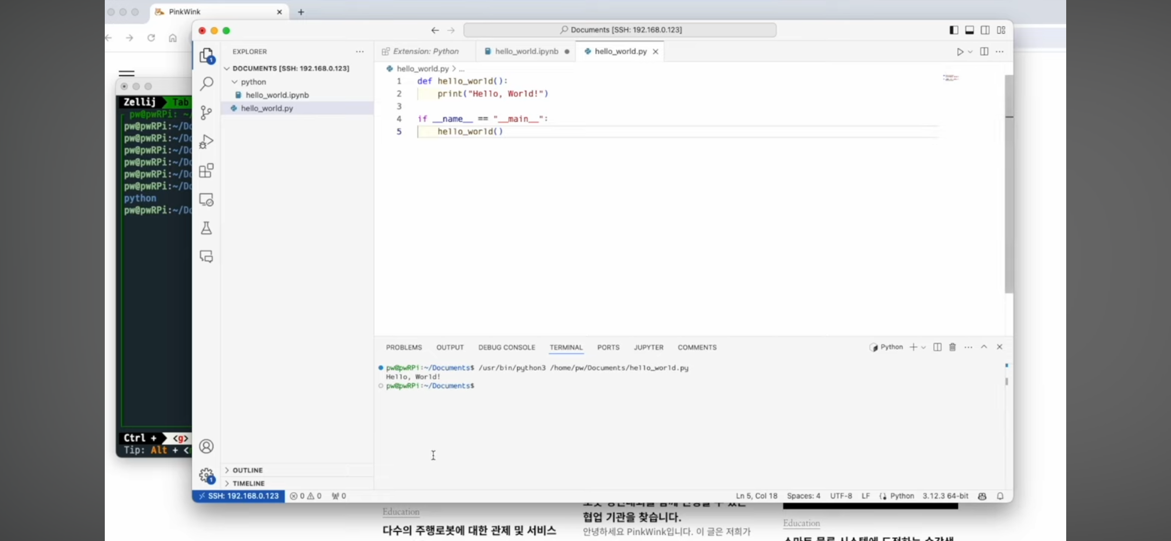
Task: Open the Manage settings gear
Action: 206,475
